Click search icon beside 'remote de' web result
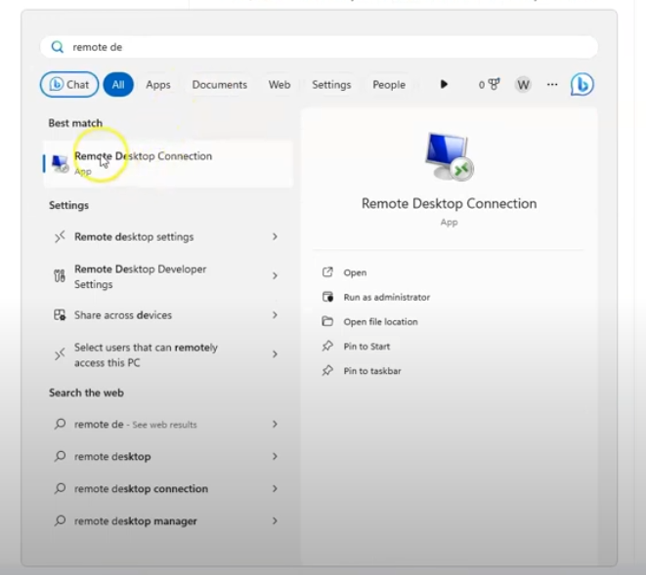 (61, 424)
